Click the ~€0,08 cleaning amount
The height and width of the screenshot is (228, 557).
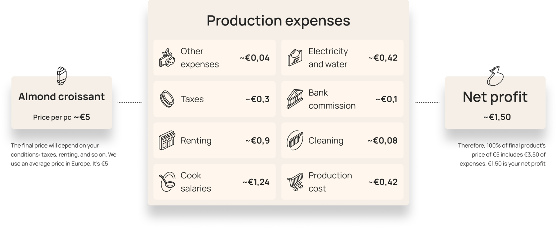click(383, 140)
